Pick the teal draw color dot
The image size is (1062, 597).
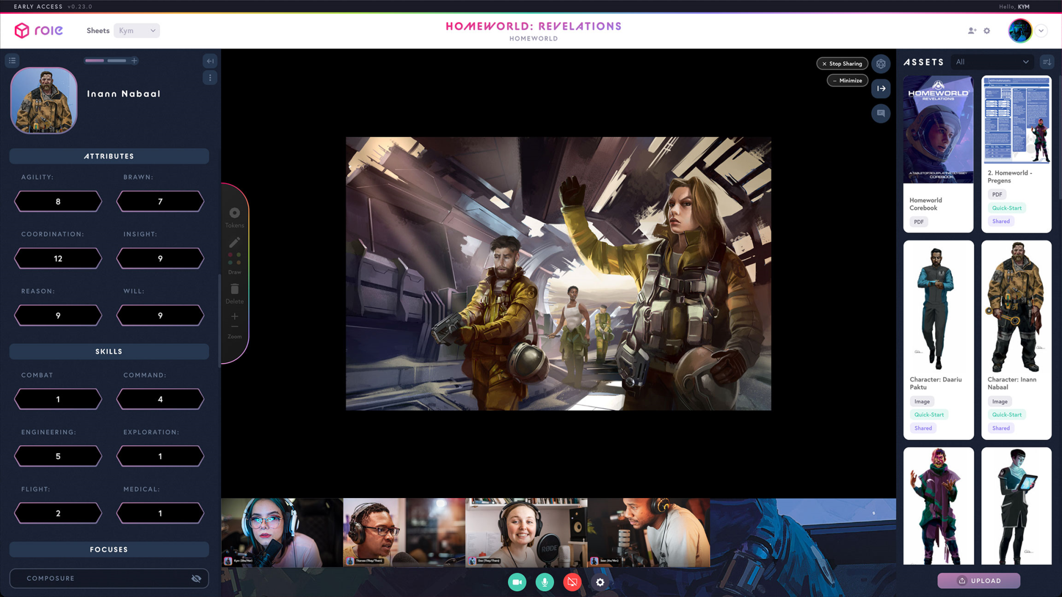click(230, 263)
